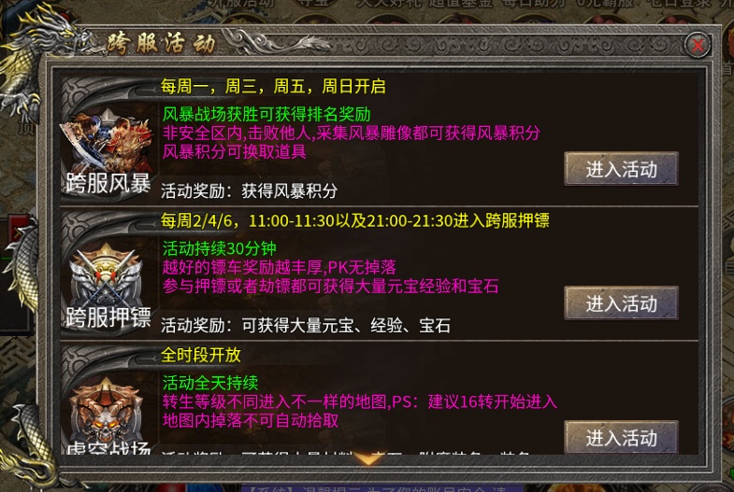Click 进入活动 for 虚空战场
The width and height of the screenshot is (734, 492).
(621, 437)
